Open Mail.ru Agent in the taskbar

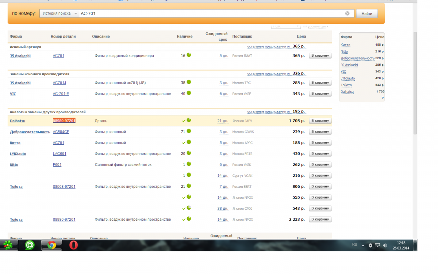pos(30,245)
